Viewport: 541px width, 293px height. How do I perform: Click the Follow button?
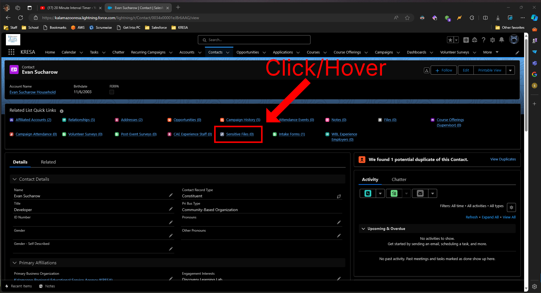click(x=444, y=70)
